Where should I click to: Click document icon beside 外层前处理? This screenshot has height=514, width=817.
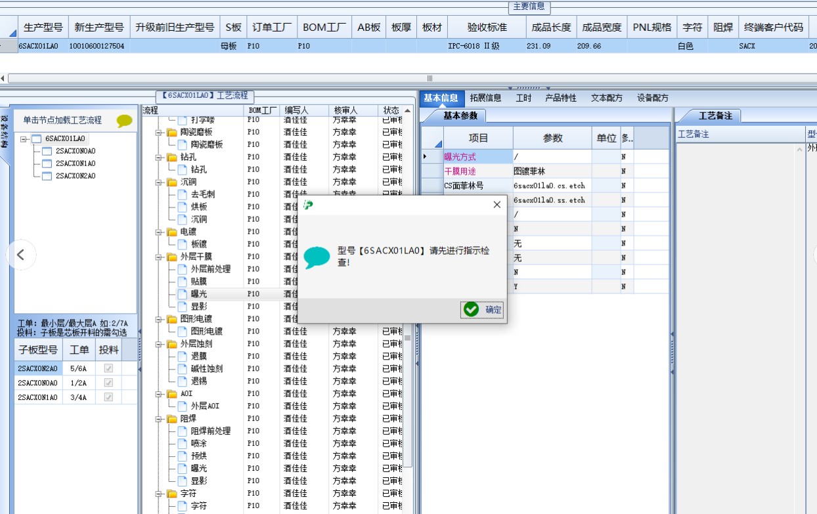tap(183, 269)
